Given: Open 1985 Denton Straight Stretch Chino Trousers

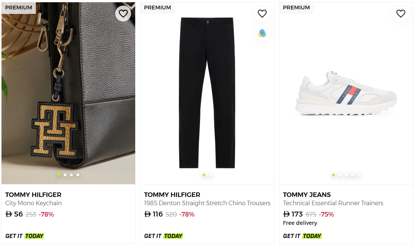Looking at the screenshot, I should click(207, 203).
